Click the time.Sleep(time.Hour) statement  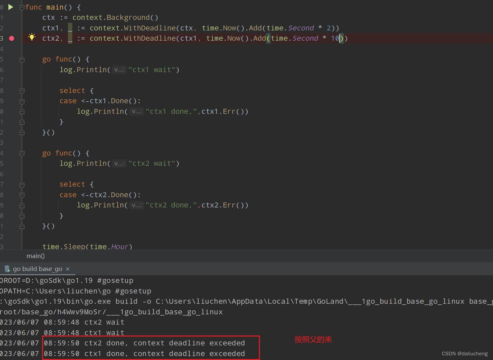point(87,247)
